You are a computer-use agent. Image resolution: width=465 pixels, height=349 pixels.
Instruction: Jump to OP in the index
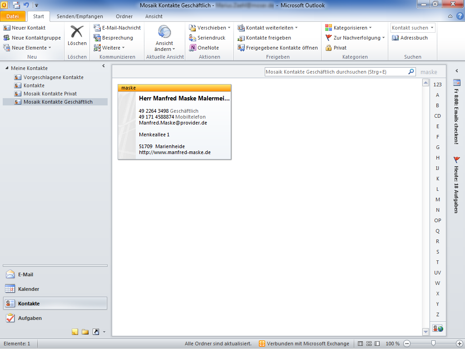click(437, 220)
